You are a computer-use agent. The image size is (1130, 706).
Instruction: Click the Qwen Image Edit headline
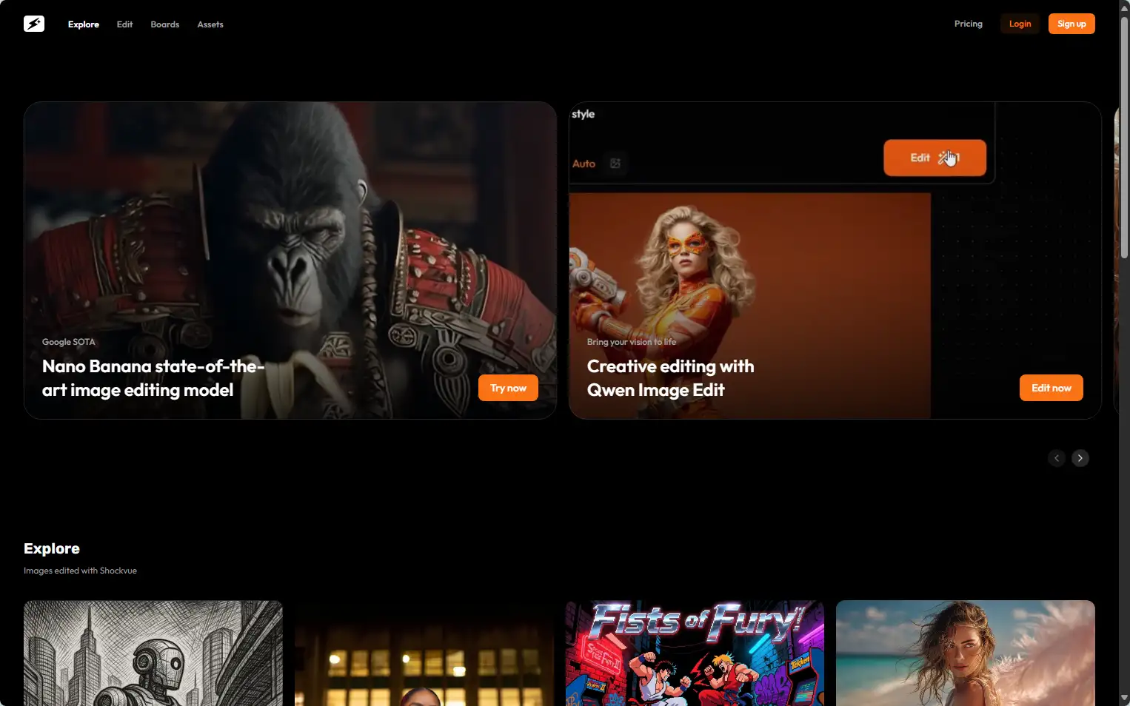click(x=670, y=378)
